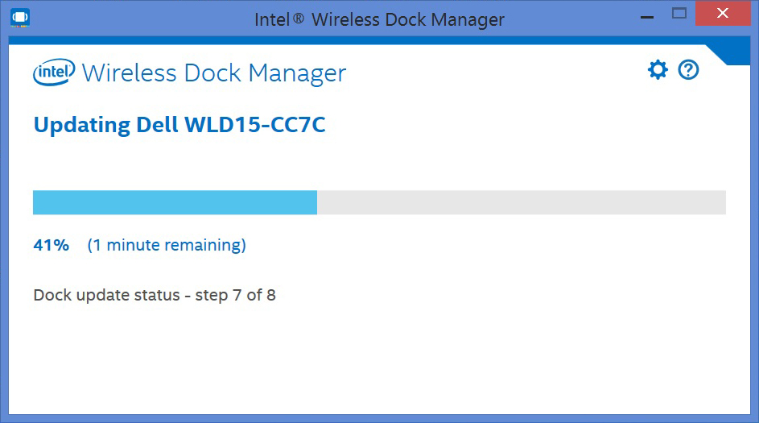Click the gray unfilled part of the progress bar

click(522, 202)
